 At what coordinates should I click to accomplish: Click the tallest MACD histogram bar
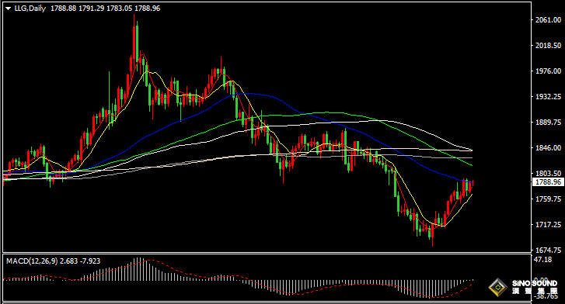click(137, 269)
